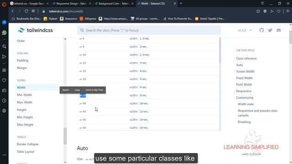292x164 pixels.
Task: Open Speed Dial start page button
Action: (33, 11)
